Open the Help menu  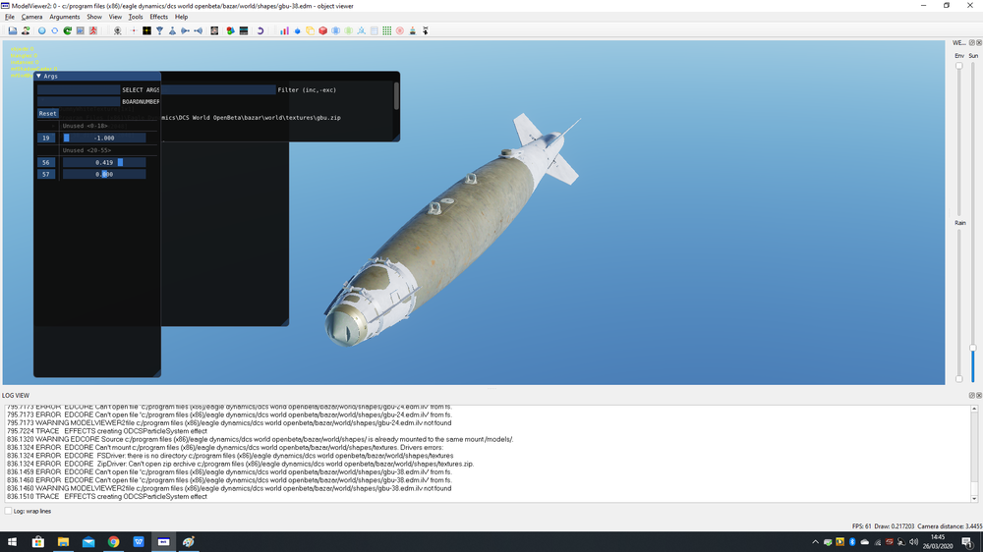181,17
